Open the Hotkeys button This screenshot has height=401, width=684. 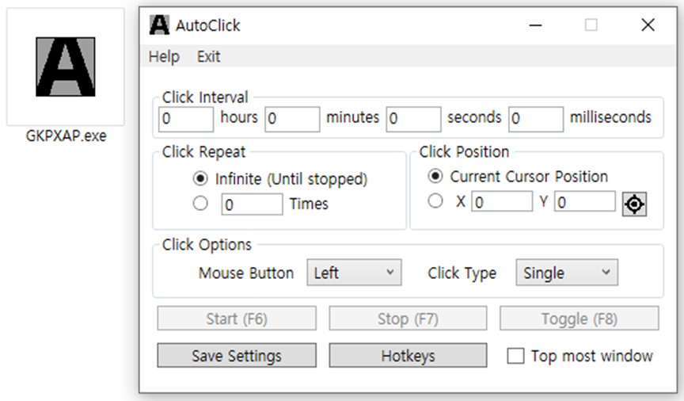click(x=408, y=355)
